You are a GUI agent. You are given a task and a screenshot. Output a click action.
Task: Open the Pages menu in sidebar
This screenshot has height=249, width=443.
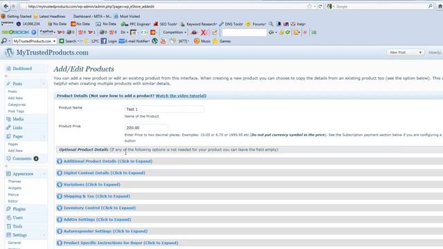pyautogui.click(x=17, y=136)
